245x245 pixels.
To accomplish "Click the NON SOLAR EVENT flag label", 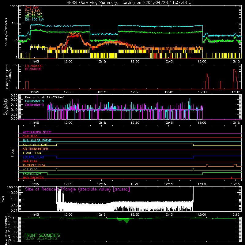I will coord(37,141).
